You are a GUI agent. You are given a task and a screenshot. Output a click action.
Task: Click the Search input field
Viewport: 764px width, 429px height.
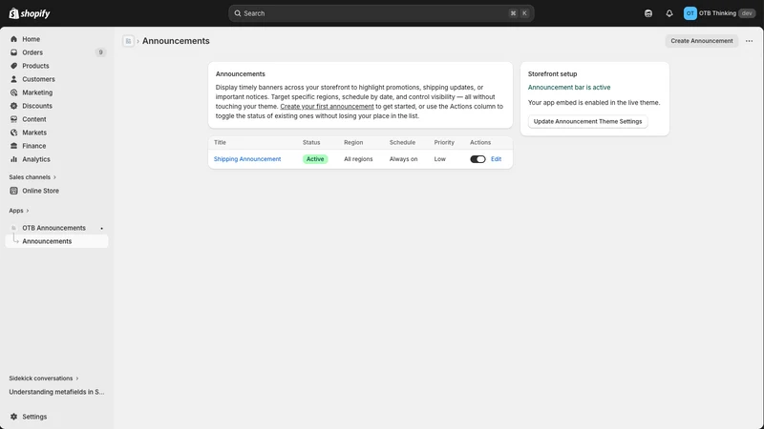(381, 13)
